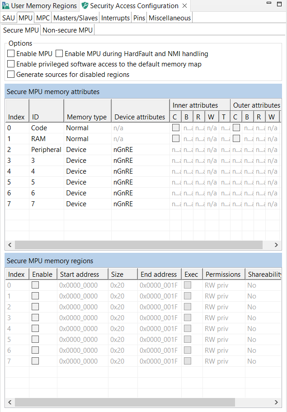
Task: Toggle outer cacheable checkbox for RAM attribute
Action: coord(236,138)
